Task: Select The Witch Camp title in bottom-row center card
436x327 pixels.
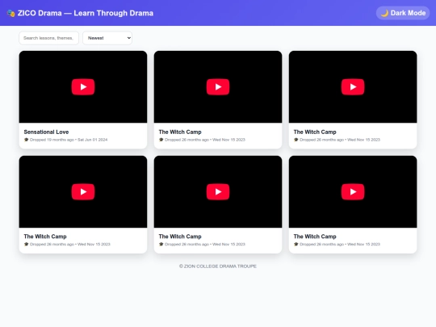Action: point(180,237)
